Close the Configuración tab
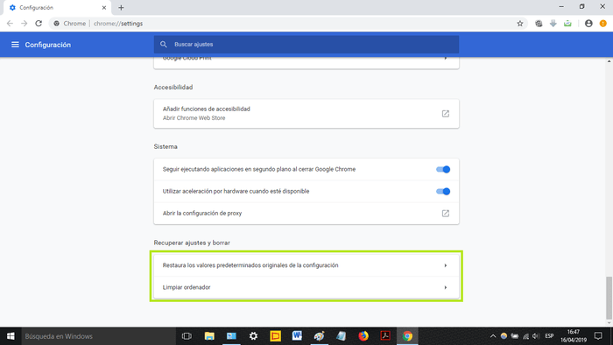Screen dimensions: 613x345 104,7
